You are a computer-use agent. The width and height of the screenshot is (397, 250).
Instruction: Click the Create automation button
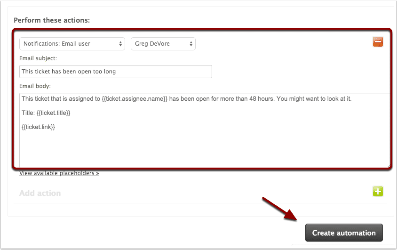[344, 233]
